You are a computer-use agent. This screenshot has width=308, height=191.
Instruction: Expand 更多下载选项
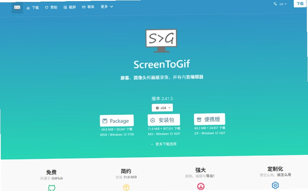[x=164, y=144]
